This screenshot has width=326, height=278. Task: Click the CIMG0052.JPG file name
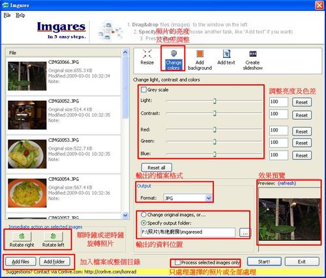(63, 101)
